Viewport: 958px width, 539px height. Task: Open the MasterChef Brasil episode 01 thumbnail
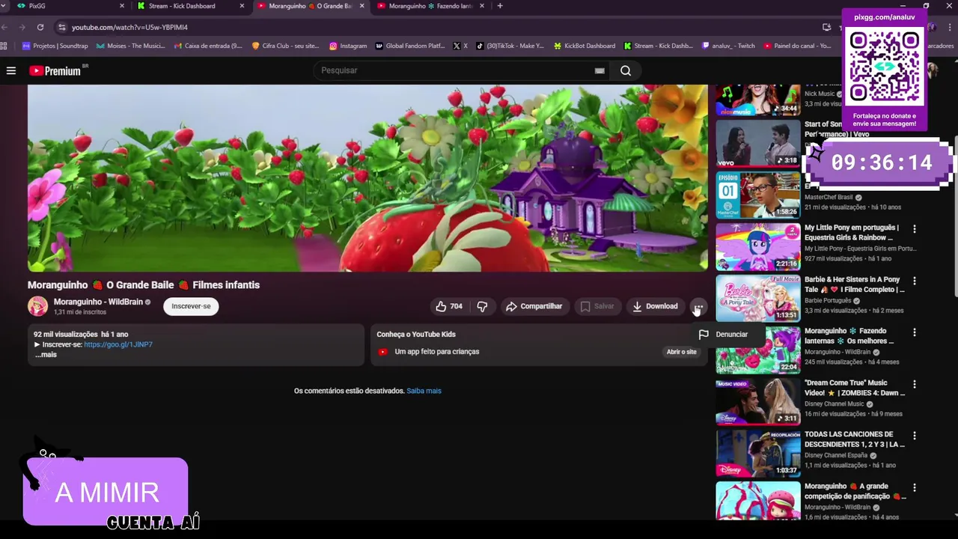(757, 195)
